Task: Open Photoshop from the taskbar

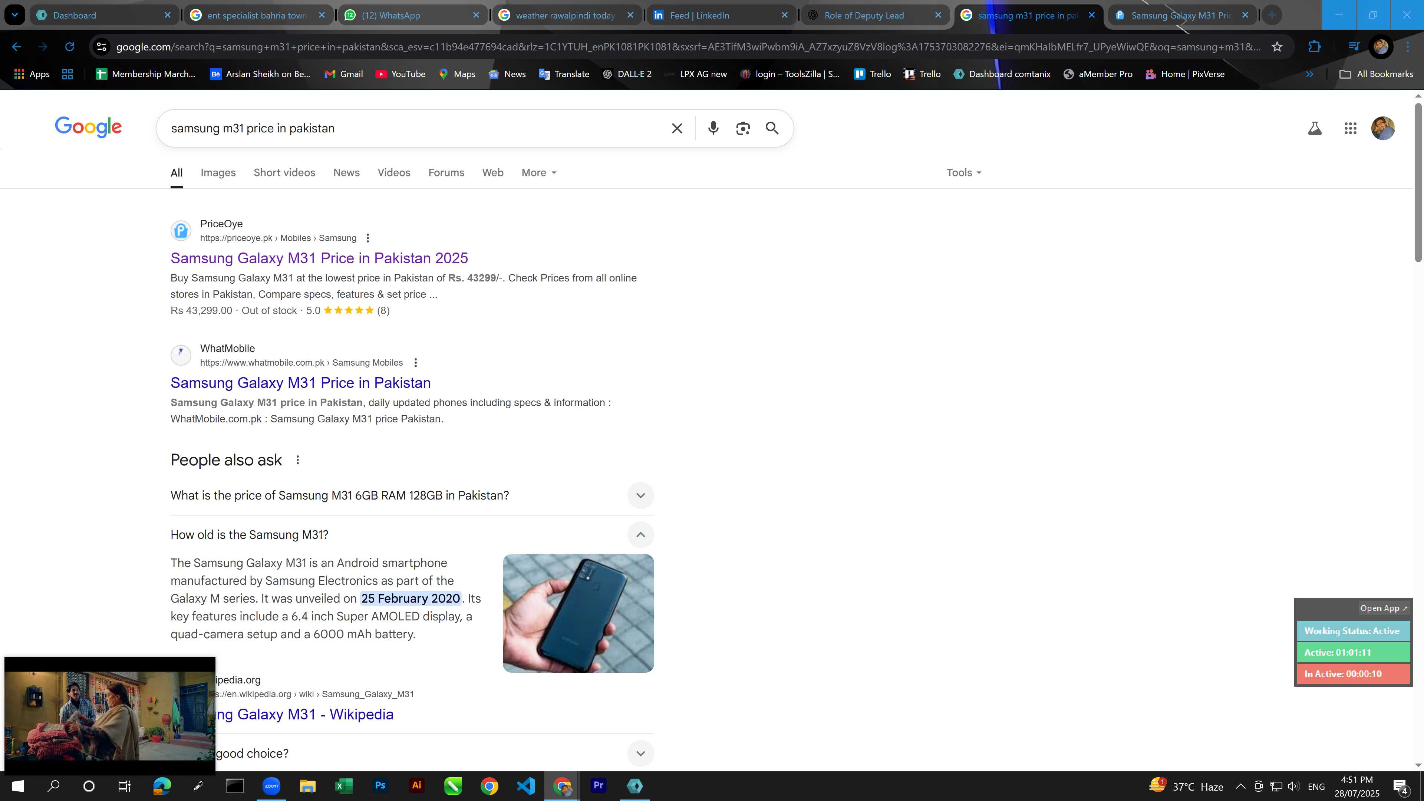Action: coord(380,785)
